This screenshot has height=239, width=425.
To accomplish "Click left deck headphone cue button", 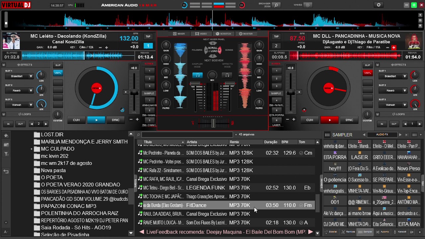I will [x=198, y=75].
